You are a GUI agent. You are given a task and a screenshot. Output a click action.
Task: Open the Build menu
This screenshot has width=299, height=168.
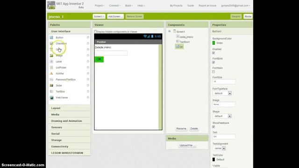click(129, 6)
